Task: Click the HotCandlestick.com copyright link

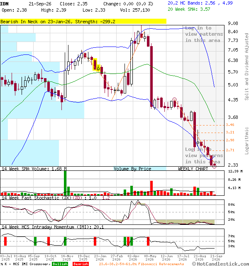Action: coord(220,264)
